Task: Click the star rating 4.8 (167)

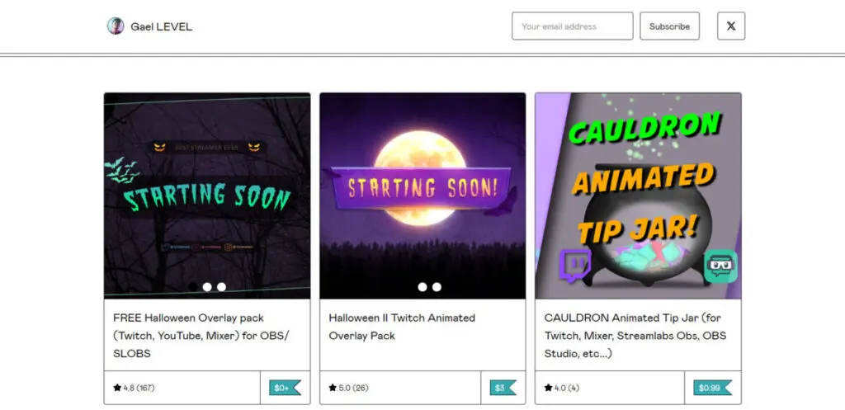Action: pos(134,388)
